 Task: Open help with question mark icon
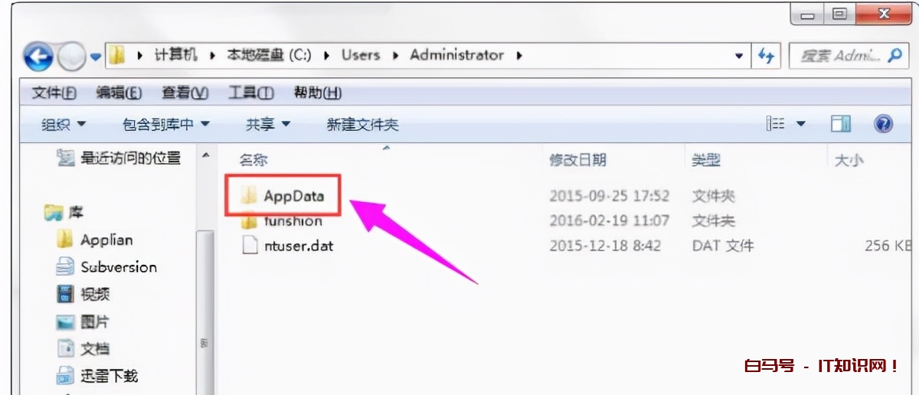coord(884,124)
